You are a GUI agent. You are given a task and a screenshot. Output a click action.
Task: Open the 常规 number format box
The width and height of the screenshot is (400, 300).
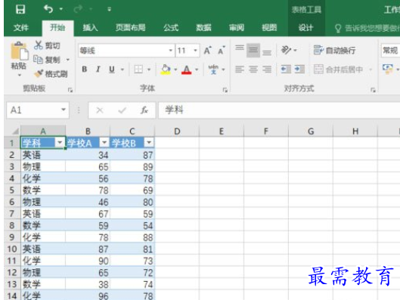click(391, 51)
